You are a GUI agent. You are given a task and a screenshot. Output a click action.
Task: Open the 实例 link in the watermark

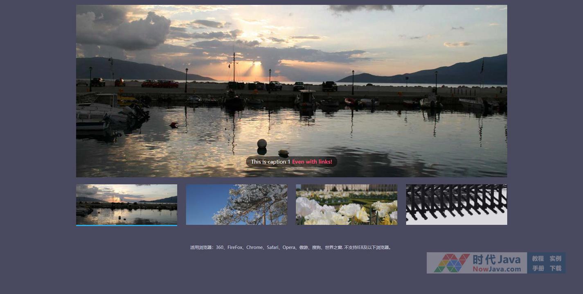[555, 258]
